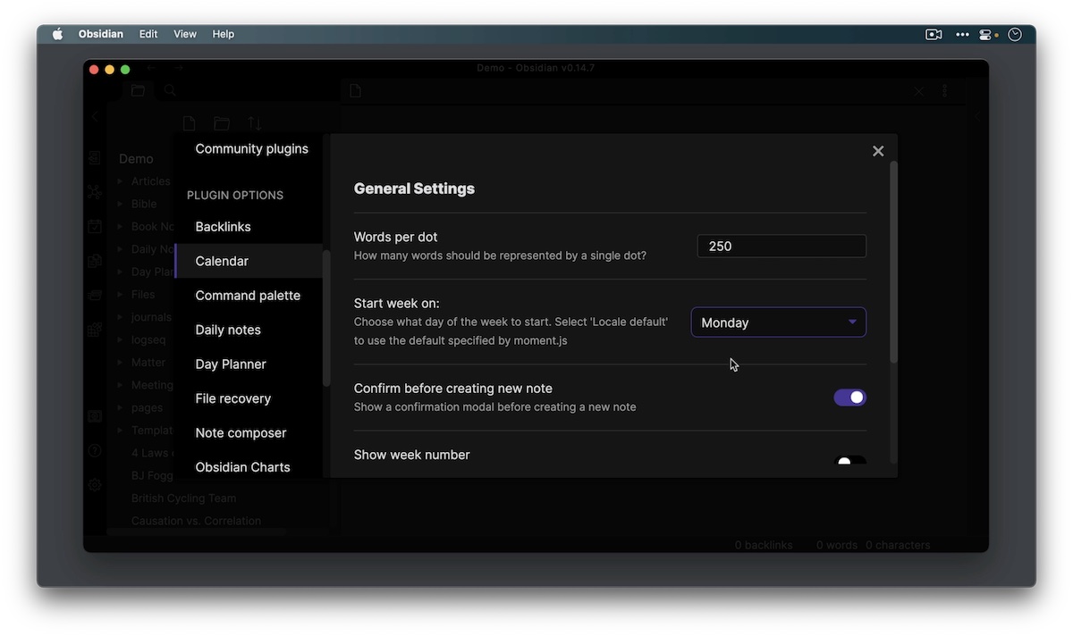Click the Demo vault title
This screenshot has width=1073, height=636.
[136, 159]
